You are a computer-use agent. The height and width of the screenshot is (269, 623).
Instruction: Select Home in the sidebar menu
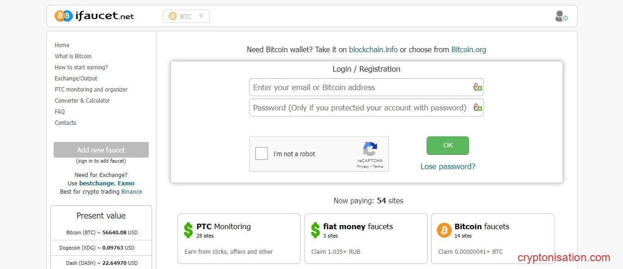click(x=62, y=45)
